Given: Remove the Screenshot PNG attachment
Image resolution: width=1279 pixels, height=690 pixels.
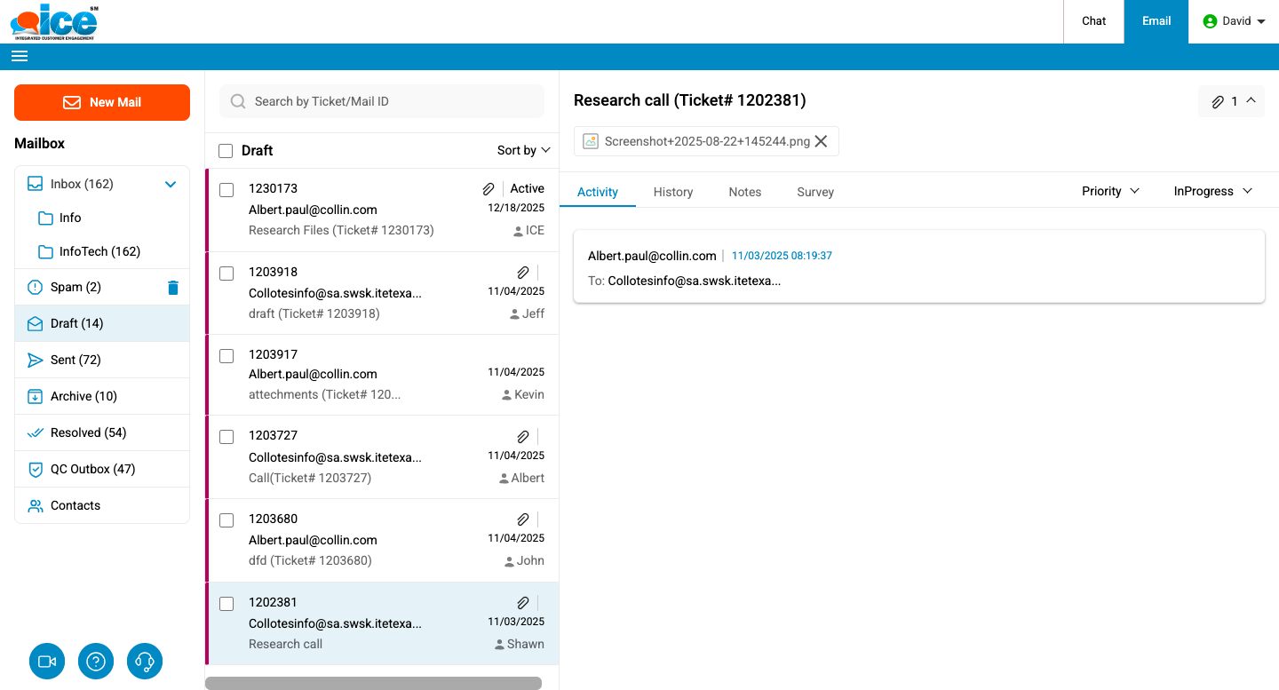Looking at the screenshot, I should click(x=821, y=141).
